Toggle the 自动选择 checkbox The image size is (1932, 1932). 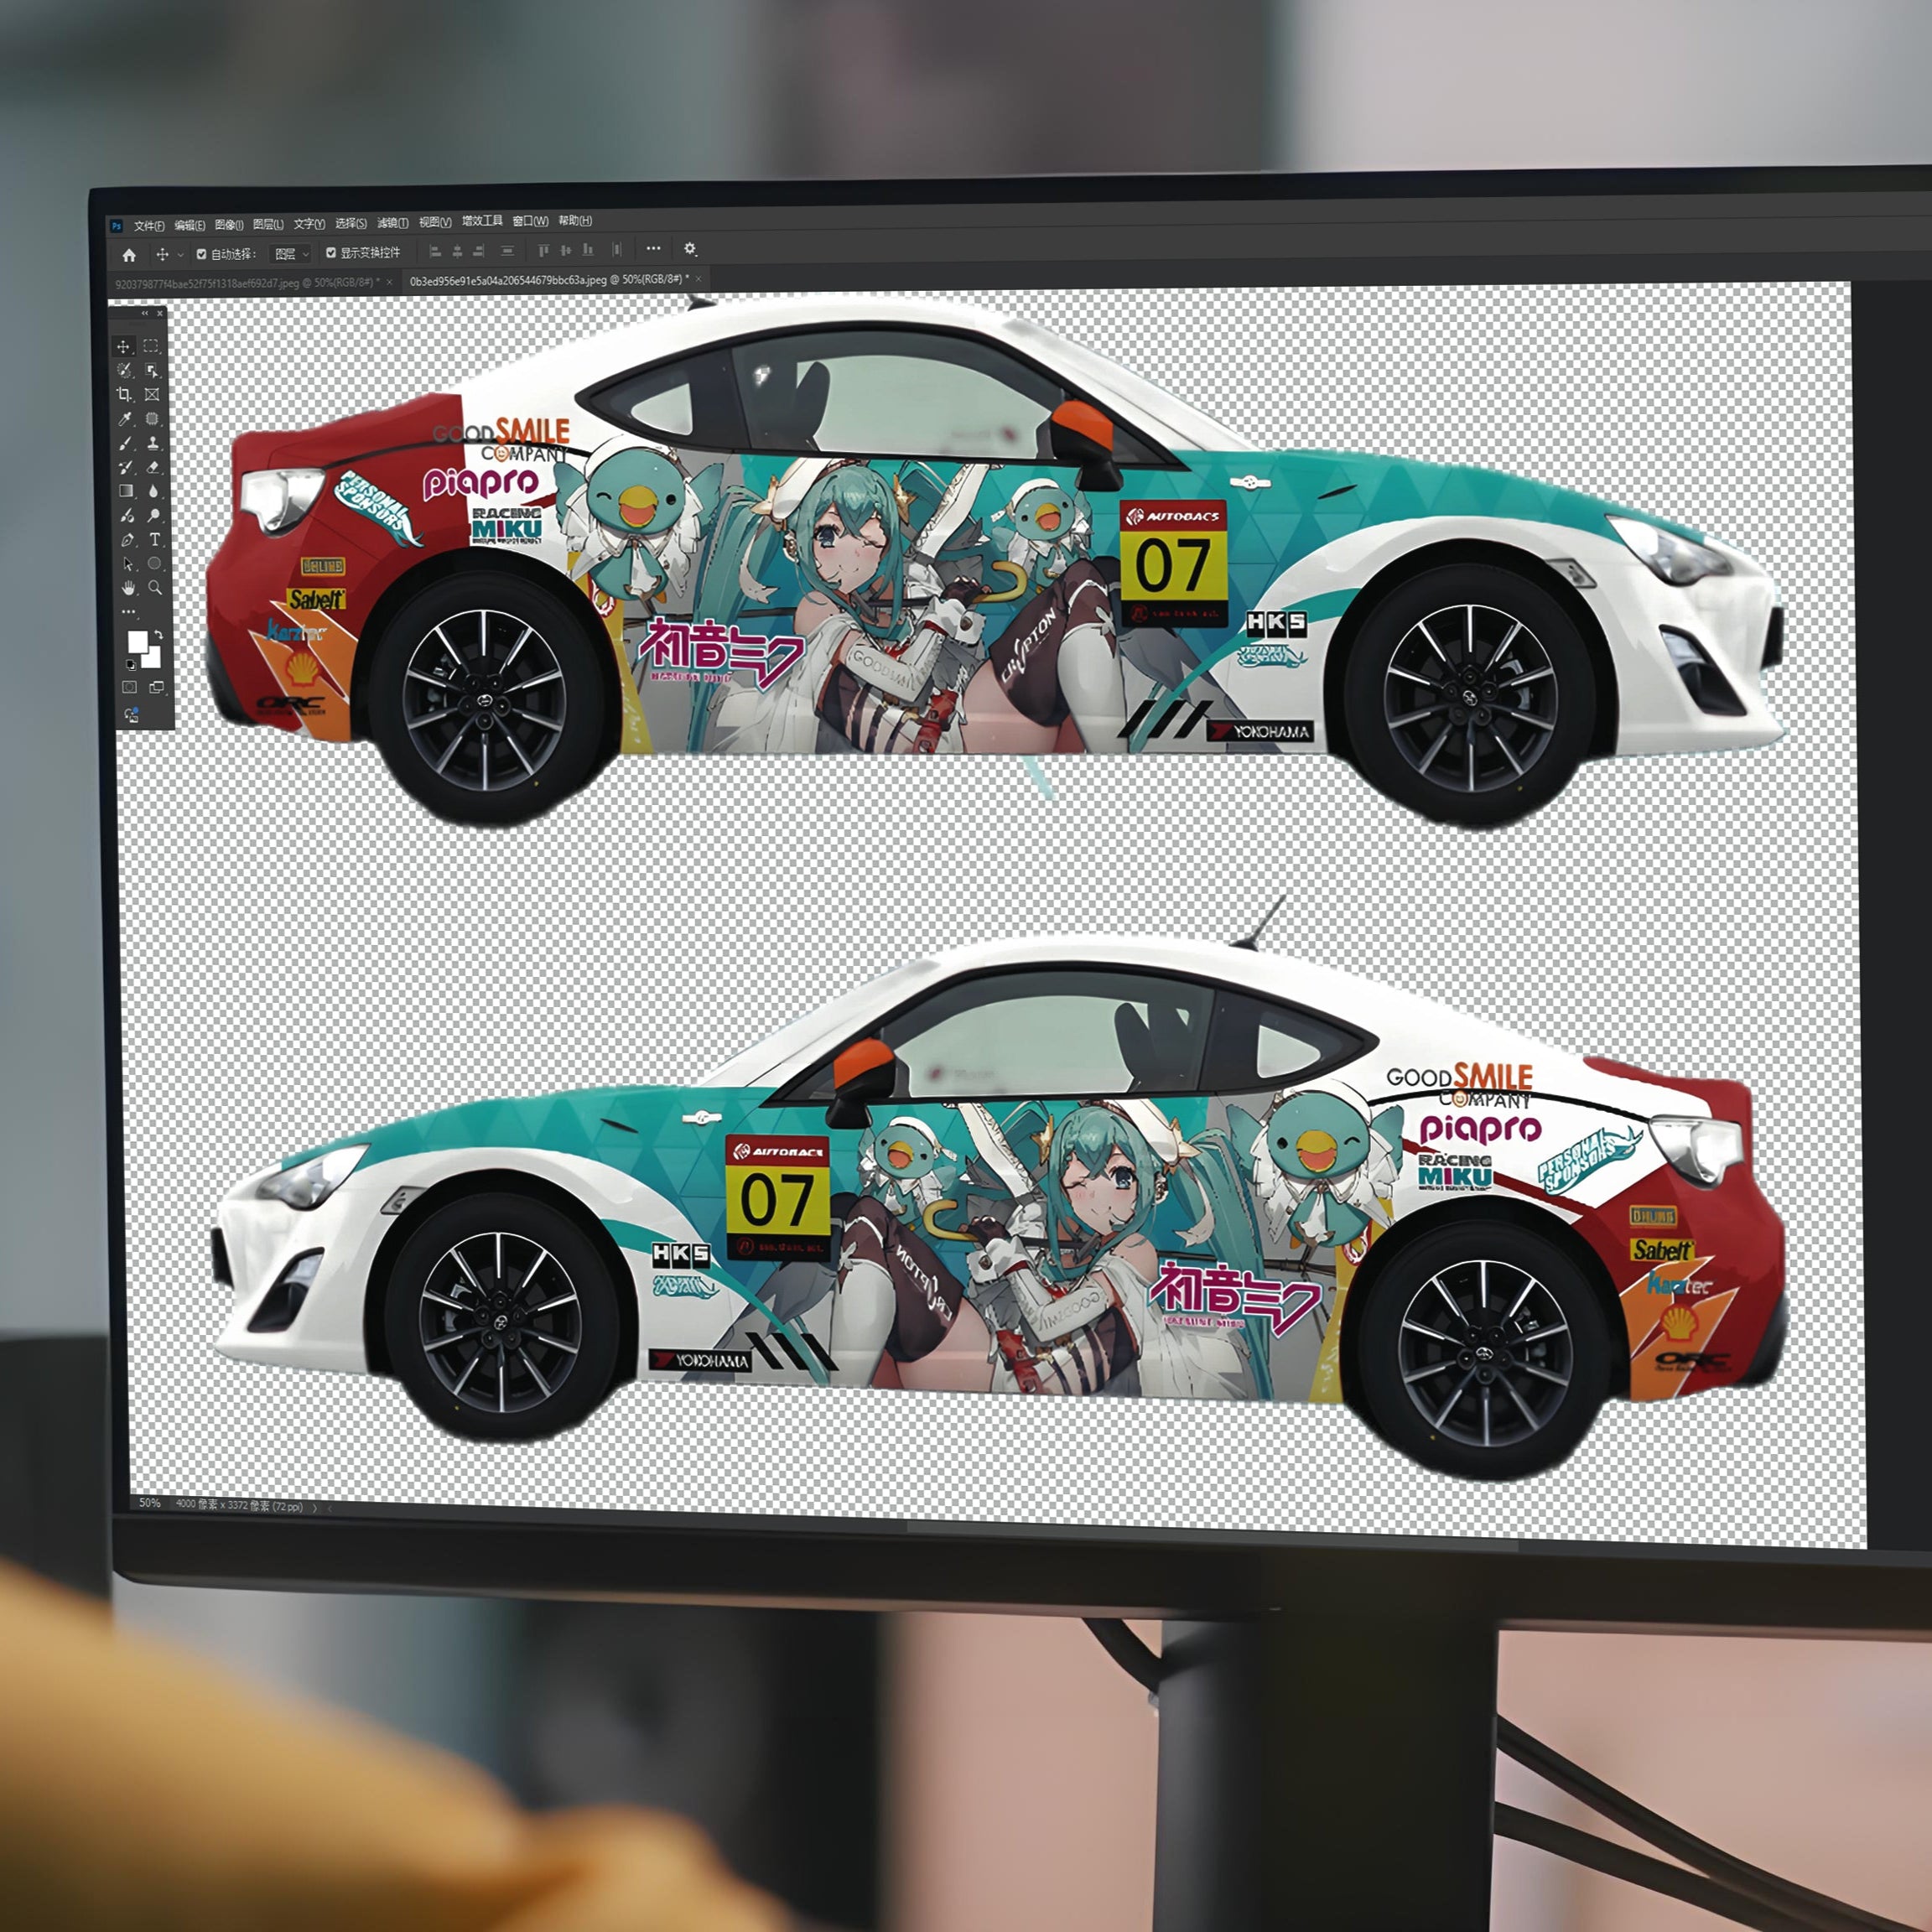(x=202, y=255)
